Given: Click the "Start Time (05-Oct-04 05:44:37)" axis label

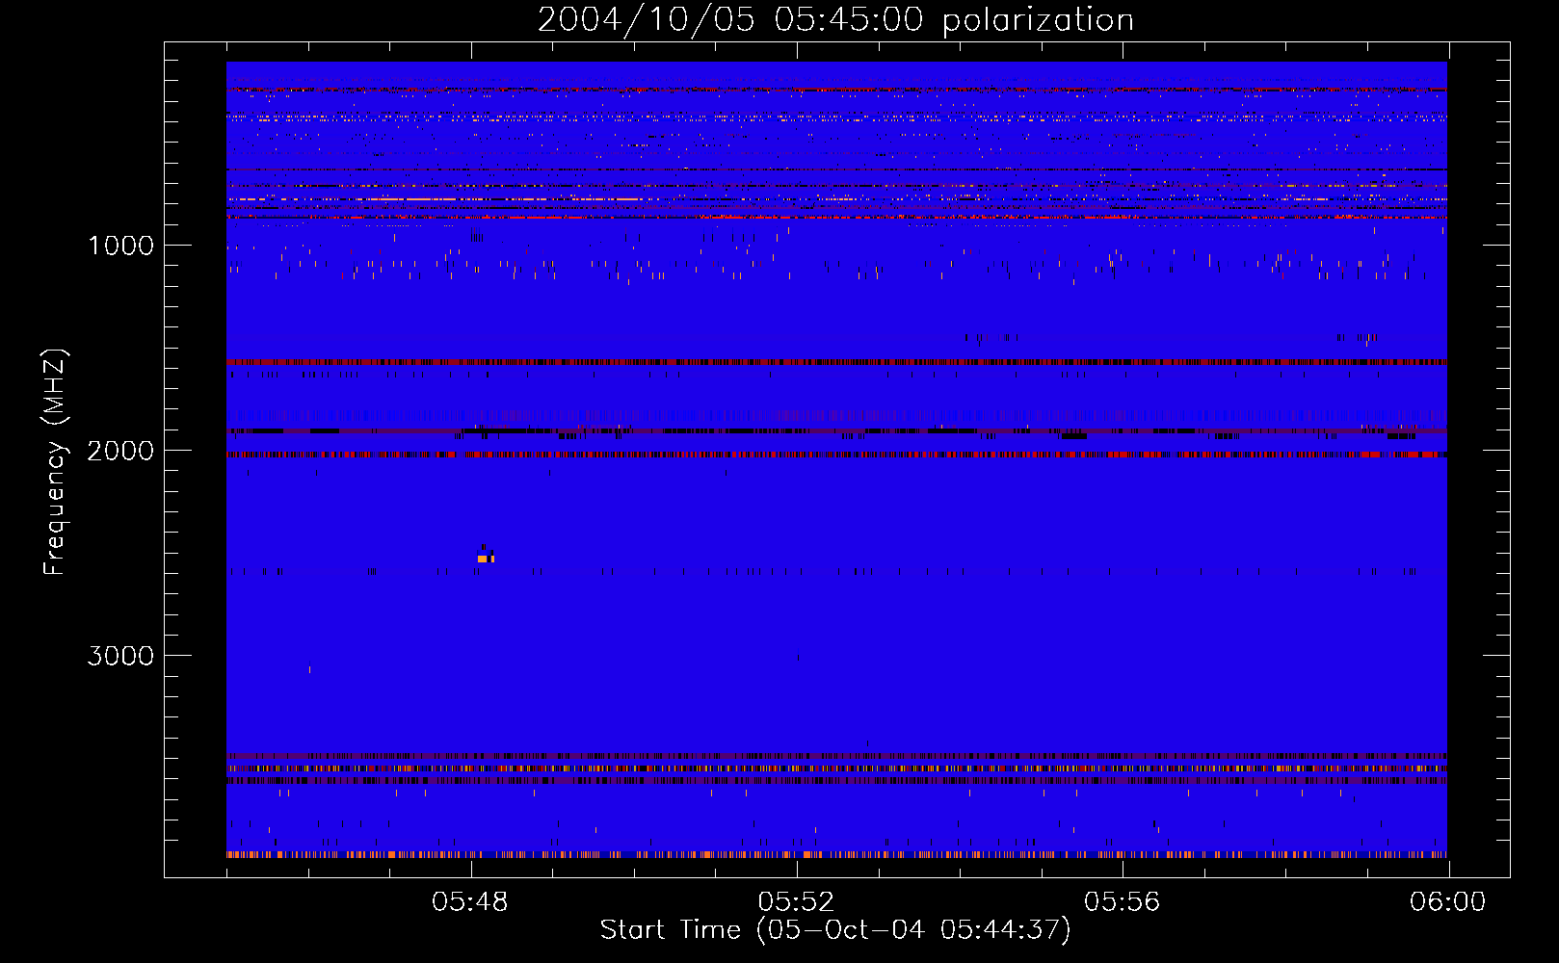Looking at the screenshot, I should pos(835,930).
